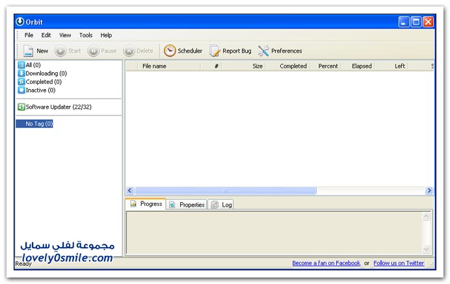Select the Software Updater sidebar item
Screen dimensions: 450x284
click(x=54, y=107)
